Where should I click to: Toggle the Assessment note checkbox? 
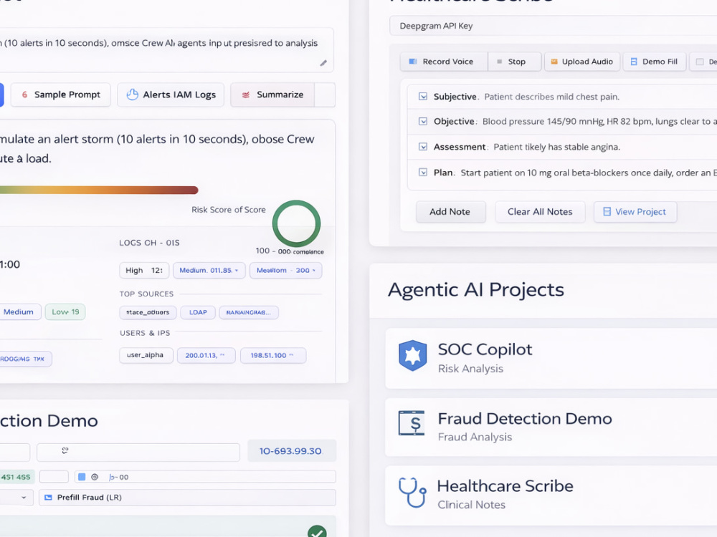[x=423, y=147]
